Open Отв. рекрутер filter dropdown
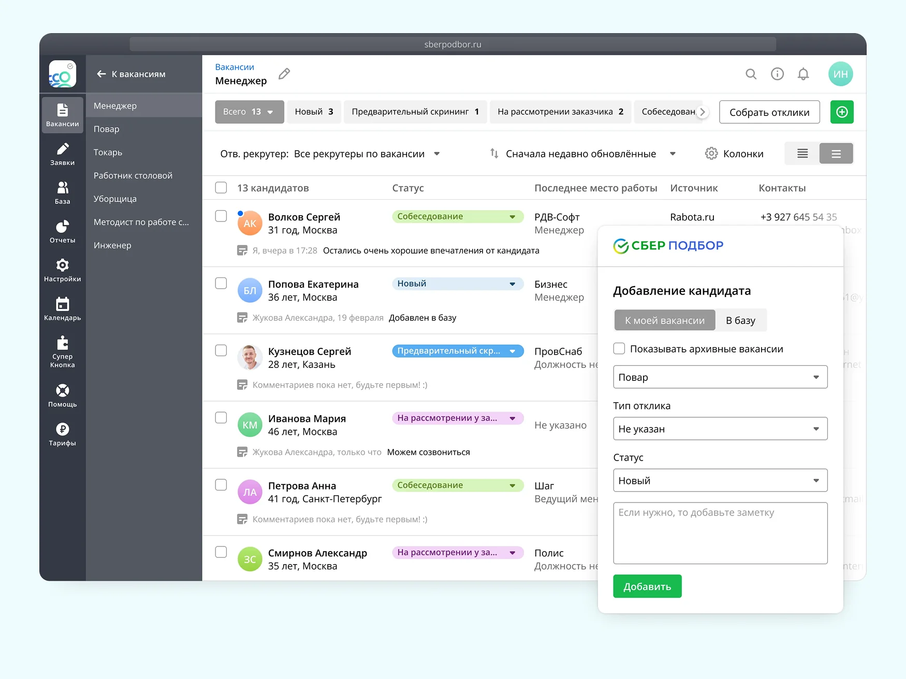Image resolution: width=906 pixels, height=679 pixels. 330,154
